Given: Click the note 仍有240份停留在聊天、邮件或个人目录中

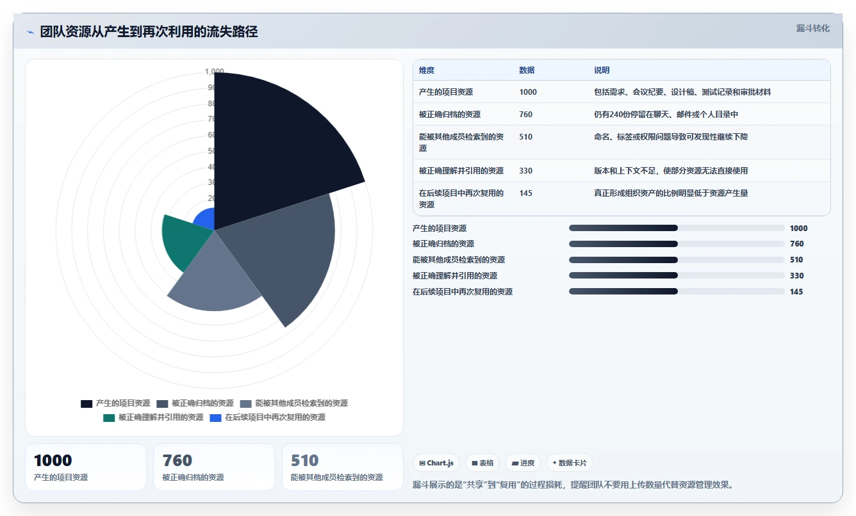Looking at the screenshot, I should click(666, 115).
